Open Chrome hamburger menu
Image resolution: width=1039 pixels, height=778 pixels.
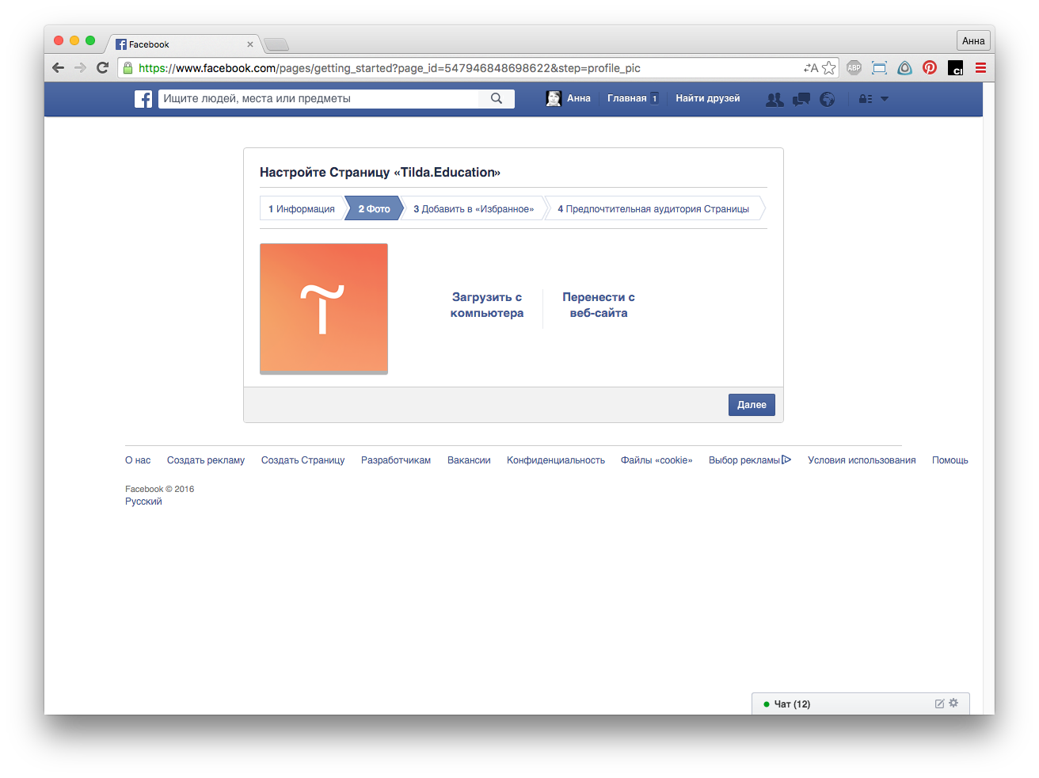(980, 68)
